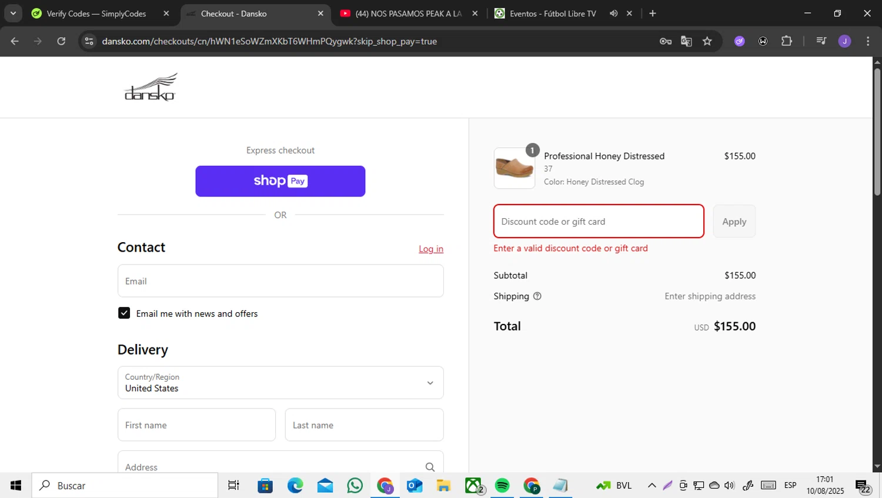Image resolution: width=882 pixels, height=498 pixels.
Task: Click the Buscar taskbar search box
Action: click(x=125, y=486)
